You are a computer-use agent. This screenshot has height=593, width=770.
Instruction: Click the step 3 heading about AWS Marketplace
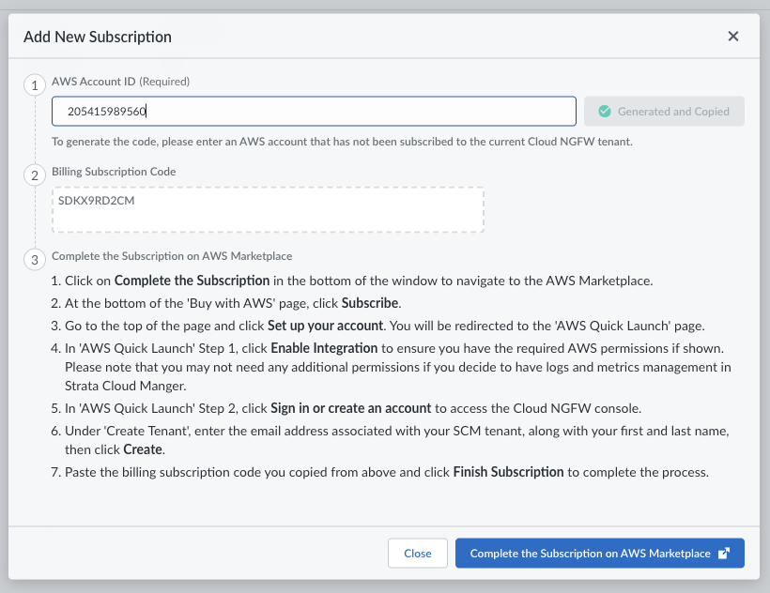pyautogui.click(x=172, y=256)
